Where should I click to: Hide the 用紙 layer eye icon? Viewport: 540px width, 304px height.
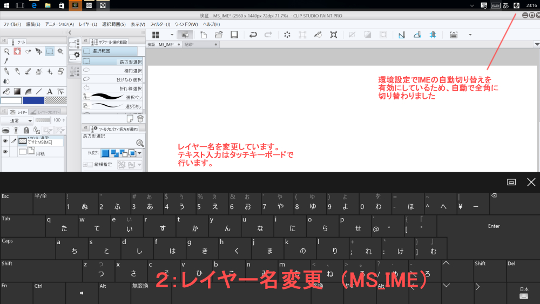[5, 152]
